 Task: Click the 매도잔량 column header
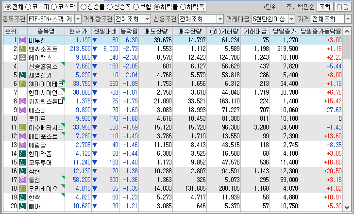[x=156, y=31]
